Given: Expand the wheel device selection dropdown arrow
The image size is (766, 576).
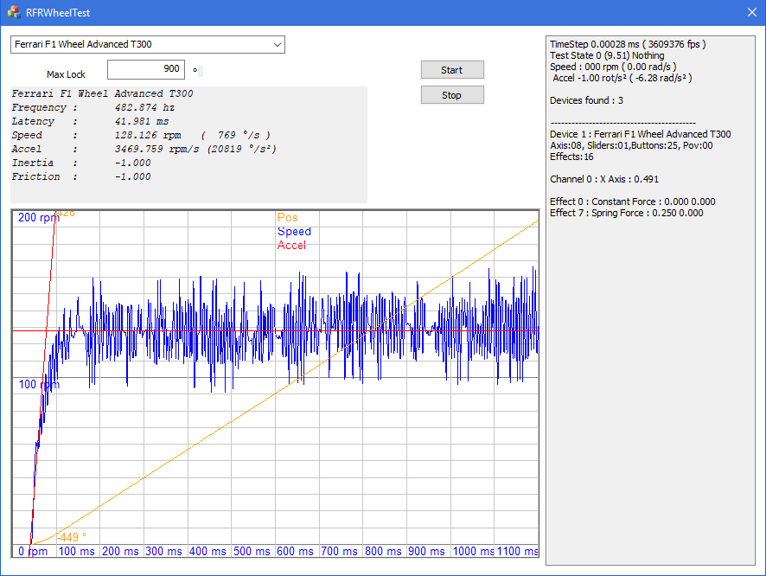Looking at the screenshot, I should (x=277, y=44).
